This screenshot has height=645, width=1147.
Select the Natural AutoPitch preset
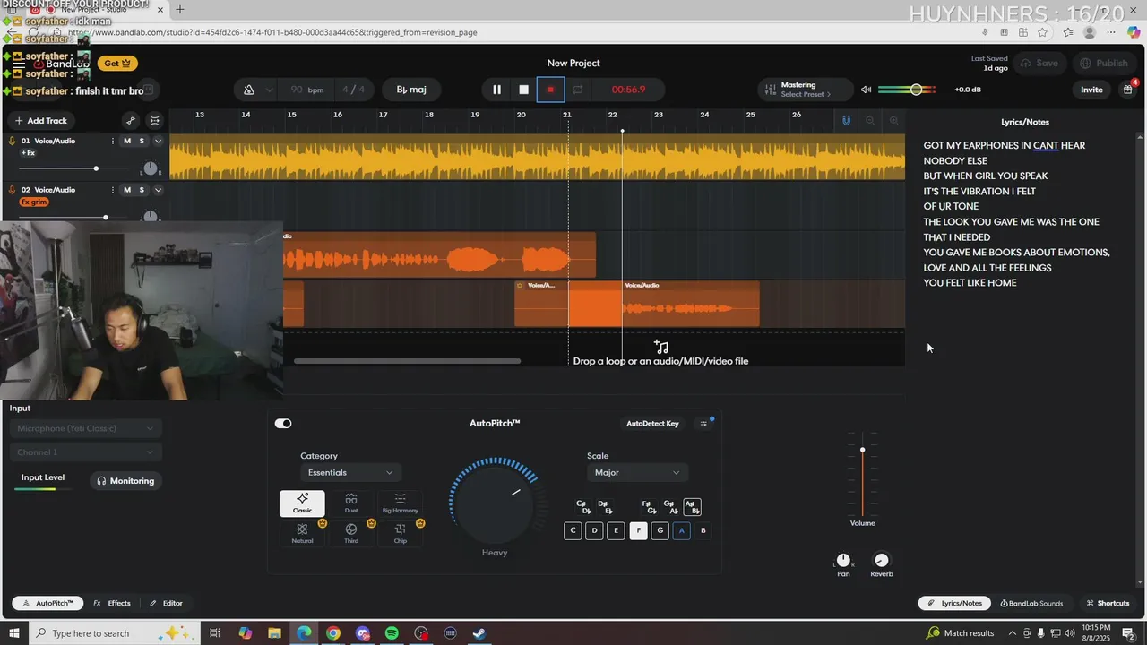[x=302, y=534]
